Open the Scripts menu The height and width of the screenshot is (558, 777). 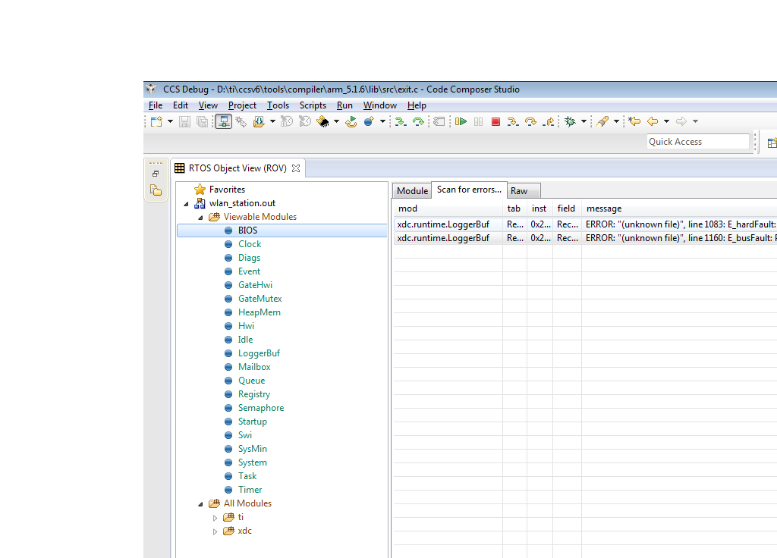[x=313, y=105]
